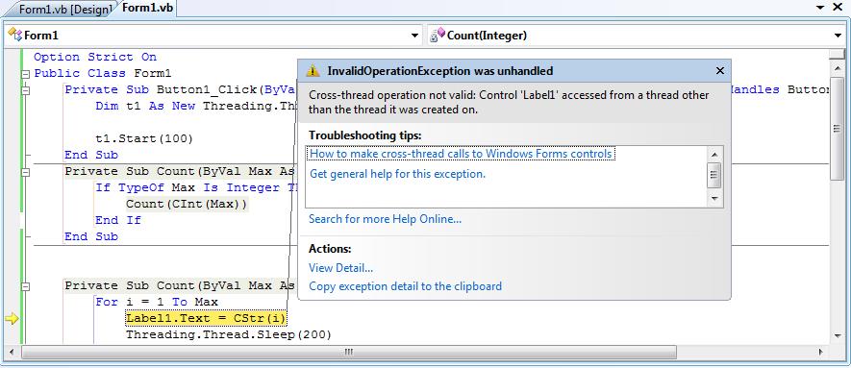Click the horizontal scrollbar thumb
The image size is (851, 368).
pyautogui.click(x=348, y=352)
